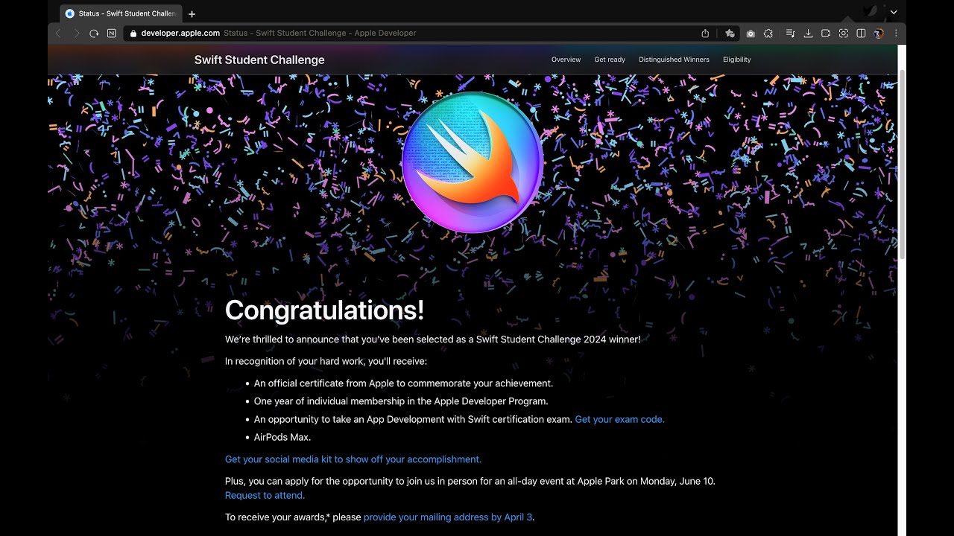Click the Notion extension icon near address bar
Viewport: 954px width, 536px height.
pyautogui.click(x=112, y=33)
